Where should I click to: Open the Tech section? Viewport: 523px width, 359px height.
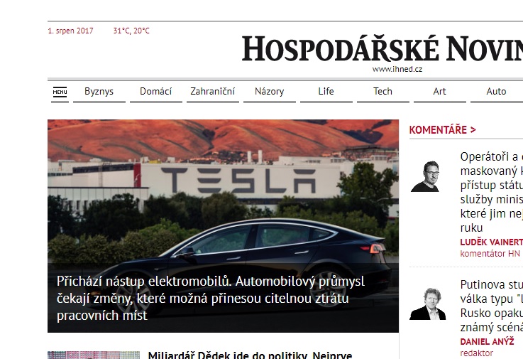383,92
